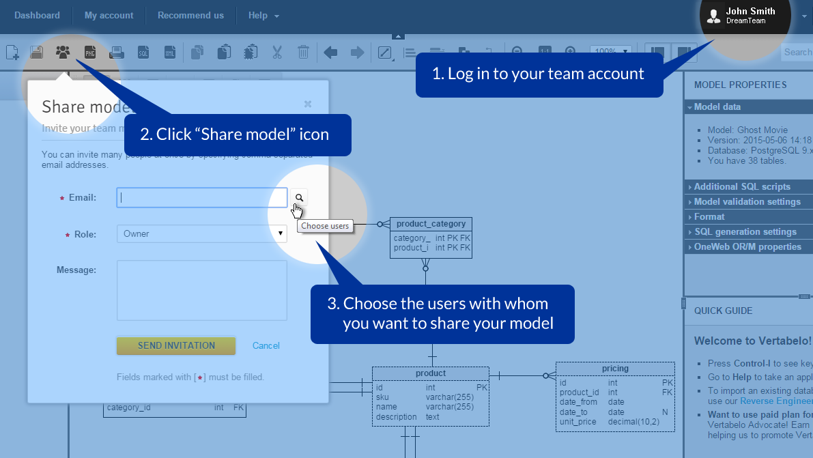Screen dimensions: 813x458
Task: Go to the Dashboard menu item
Action: [x=38, y=16]
